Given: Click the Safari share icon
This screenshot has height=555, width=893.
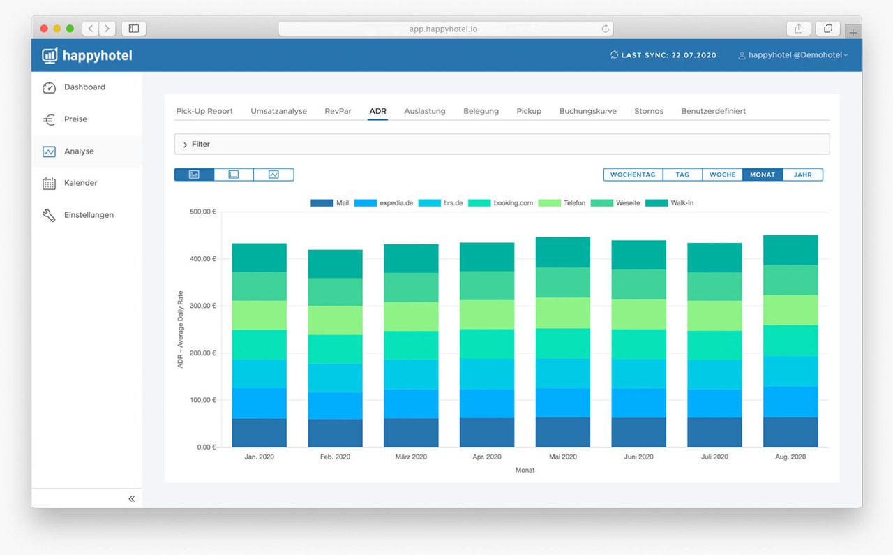Looking at the screenshot, I should [798, 29].
